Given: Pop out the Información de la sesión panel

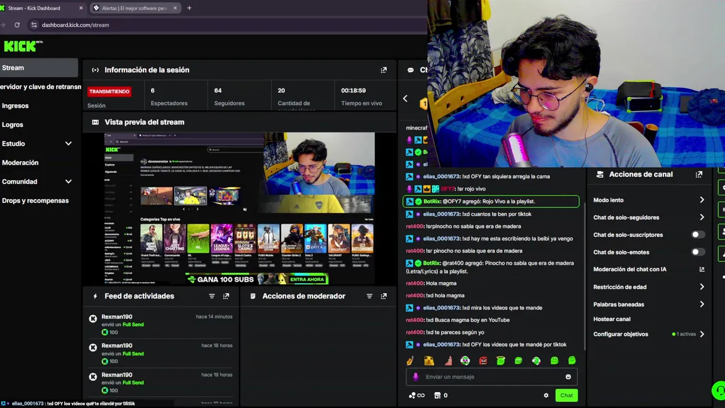Looking at the screenshot, I should point(383,70).
